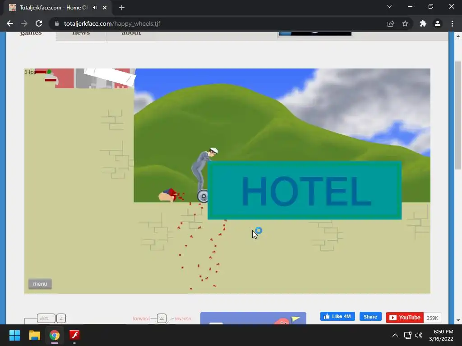The image size is (462, 346).
Task: Show hidden system tray icons
Action: (395, 335)
